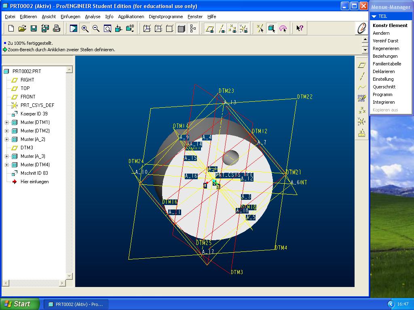
Task: Switch display to Wireframe mode
Action: pos(147,28)
